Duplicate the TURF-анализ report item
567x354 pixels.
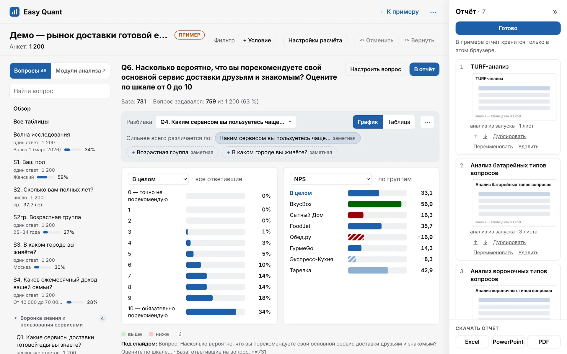coord(509,136)
